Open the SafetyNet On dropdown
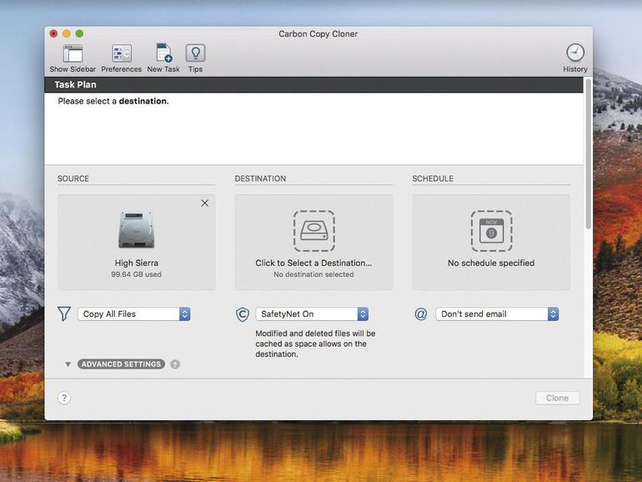This screenshot has height=482, width=642. [x=312, y=314]
